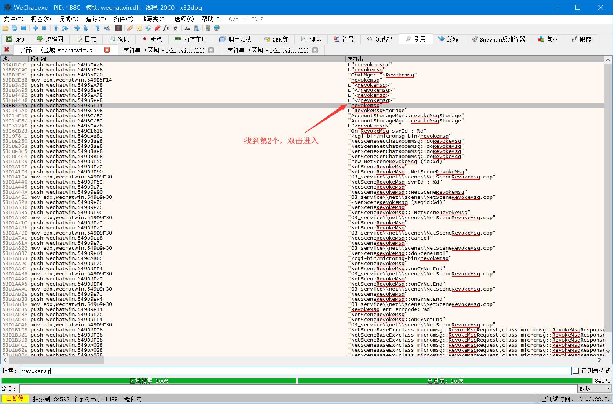
Task: Open the bookmarks icon in the toolbar
Action: coord(157,28)
